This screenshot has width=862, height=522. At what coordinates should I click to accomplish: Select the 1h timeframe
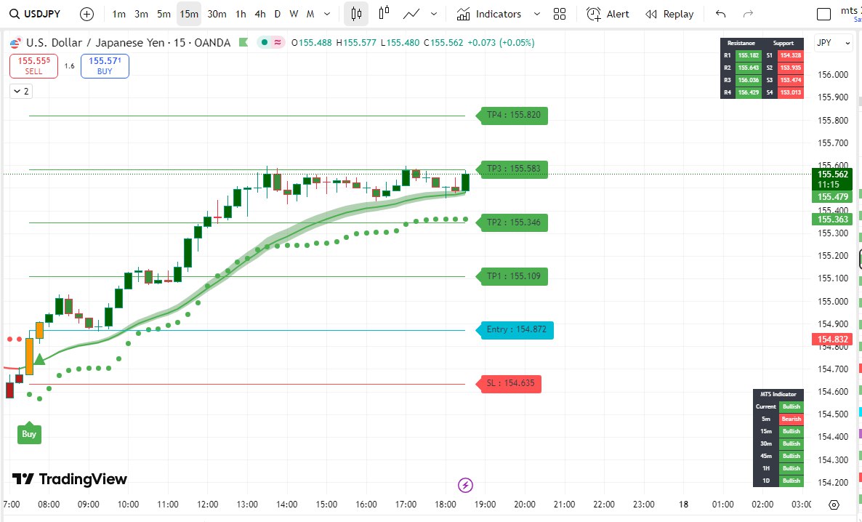pyautogui.click(x=241, y=14)
